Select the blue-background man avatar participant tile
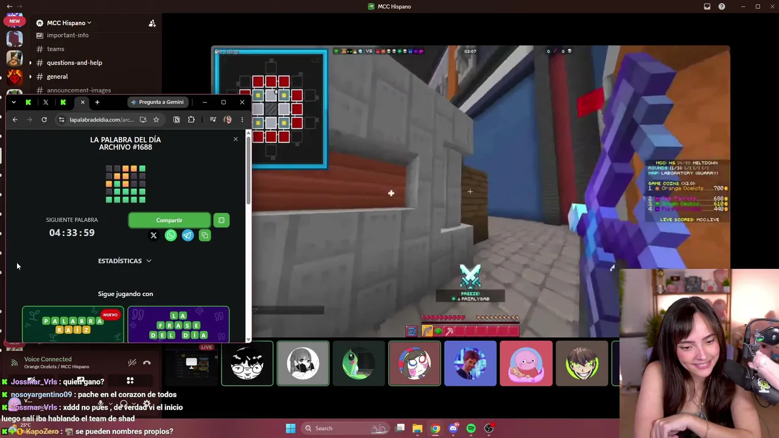Image resolution: width=779 pixels, height=438 pixels. coord(470,364)
